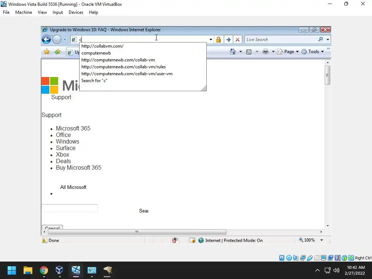Open VirtualBox Machine menu

point(24,12)
